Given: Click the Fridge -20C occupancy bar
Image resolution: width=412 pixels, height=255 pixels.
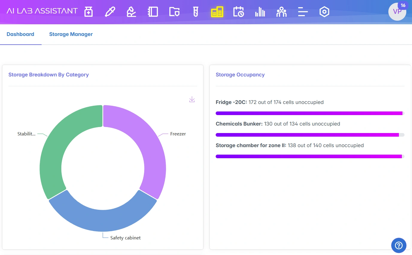Looking at the screenshot, I should click(x=310, y=113).
